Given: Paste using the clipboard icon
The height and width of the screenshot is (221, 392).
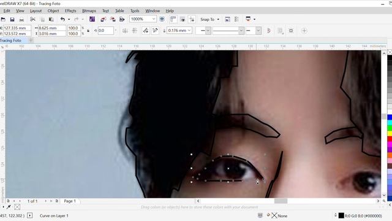Looking at the screenshot, I should (x=51, y=19).
